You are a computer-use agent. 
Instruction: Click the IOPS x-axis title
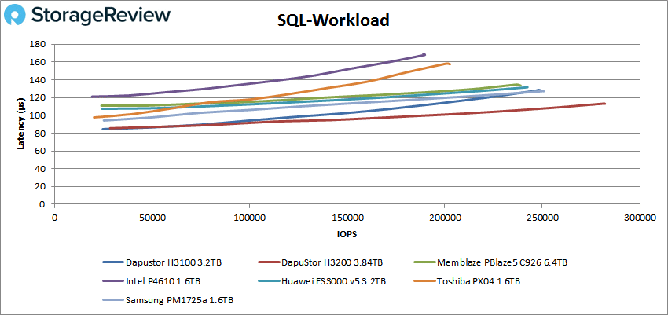347,234
